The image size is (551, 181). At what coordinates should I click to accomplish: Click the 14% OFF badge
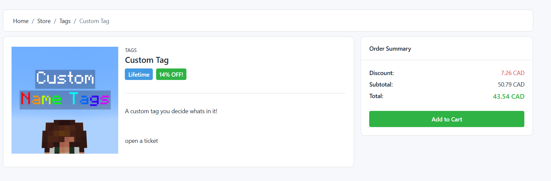click(171, 74)
